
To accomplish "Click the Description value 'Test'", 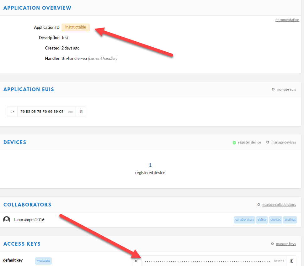I will point(65,38).
